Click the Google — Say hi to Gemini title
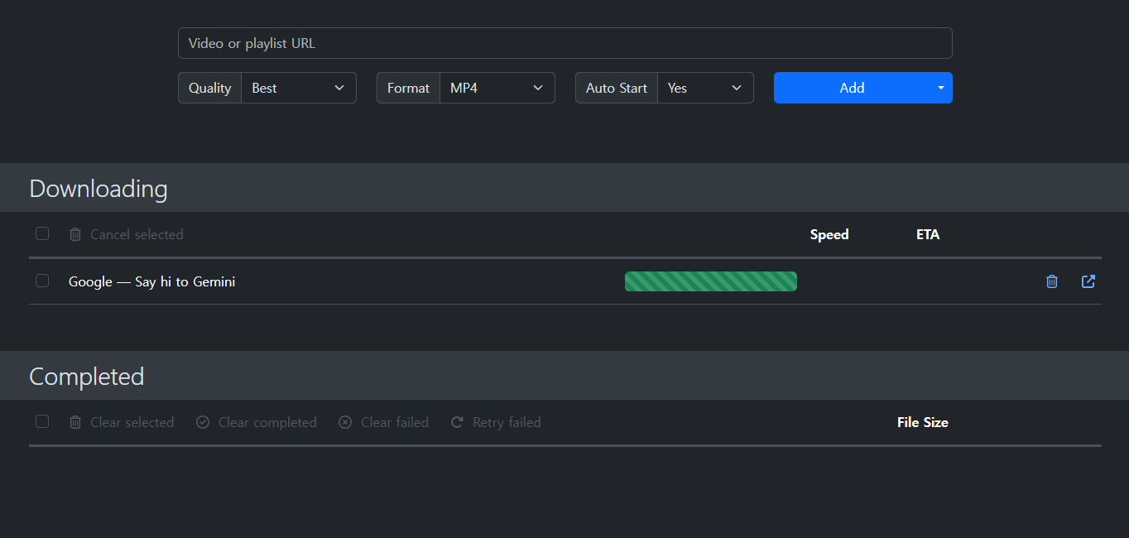This screenshot has height=538, width=1129. (151, 281)
